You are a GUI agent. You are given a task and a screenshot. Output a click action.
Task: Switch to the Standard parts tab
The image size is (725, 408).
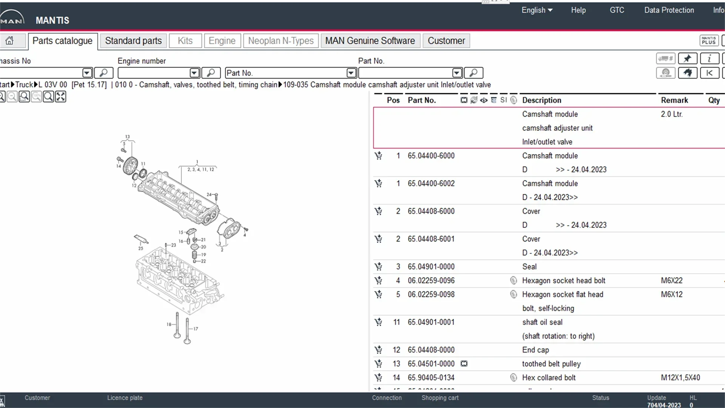(133, 41)
